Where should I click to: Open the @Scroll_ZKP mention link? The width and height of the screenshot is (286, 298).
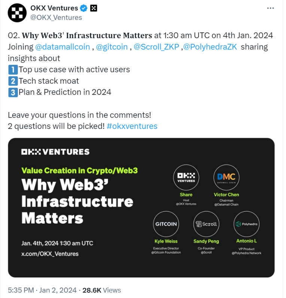156,47
